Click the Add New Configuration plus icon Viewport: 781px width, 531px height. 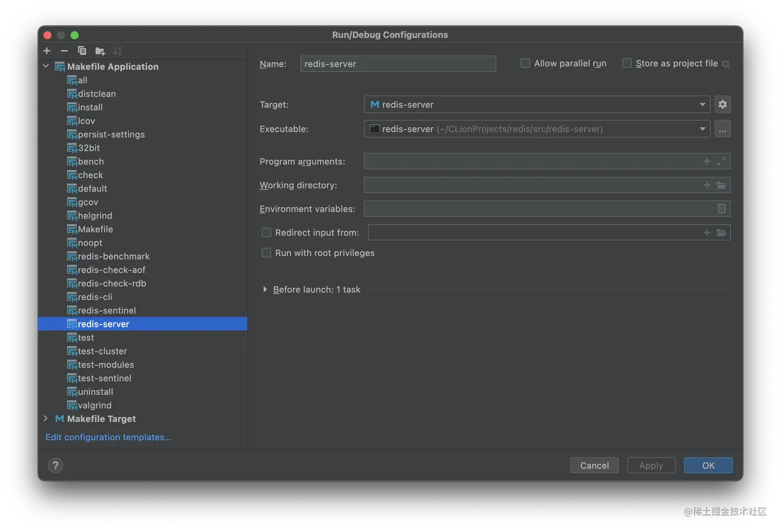(47, 51)
